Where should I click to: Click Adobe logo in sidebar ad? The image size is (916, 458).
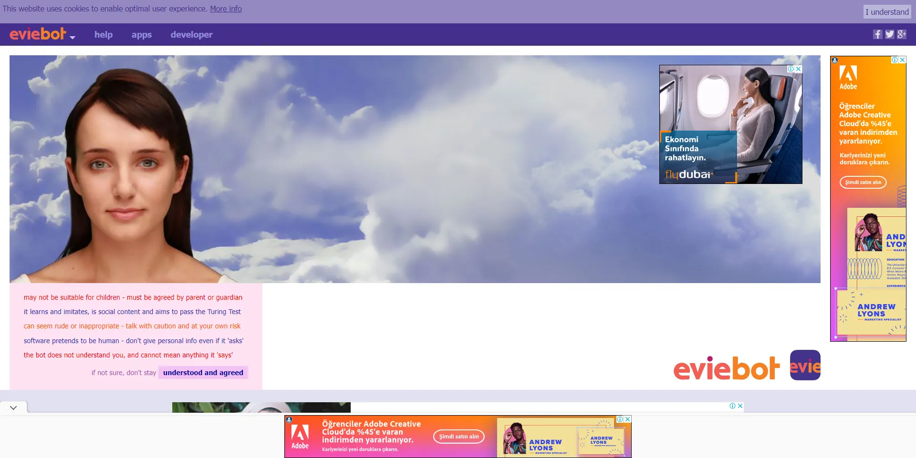pos(848,77)
